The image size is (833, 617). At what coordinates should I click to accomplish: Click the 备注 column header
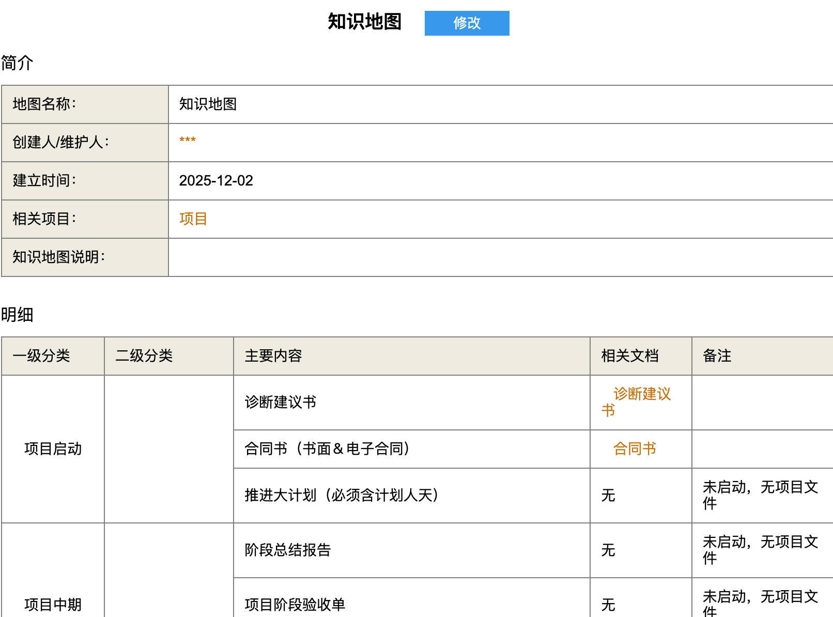[x=717, y=356]
